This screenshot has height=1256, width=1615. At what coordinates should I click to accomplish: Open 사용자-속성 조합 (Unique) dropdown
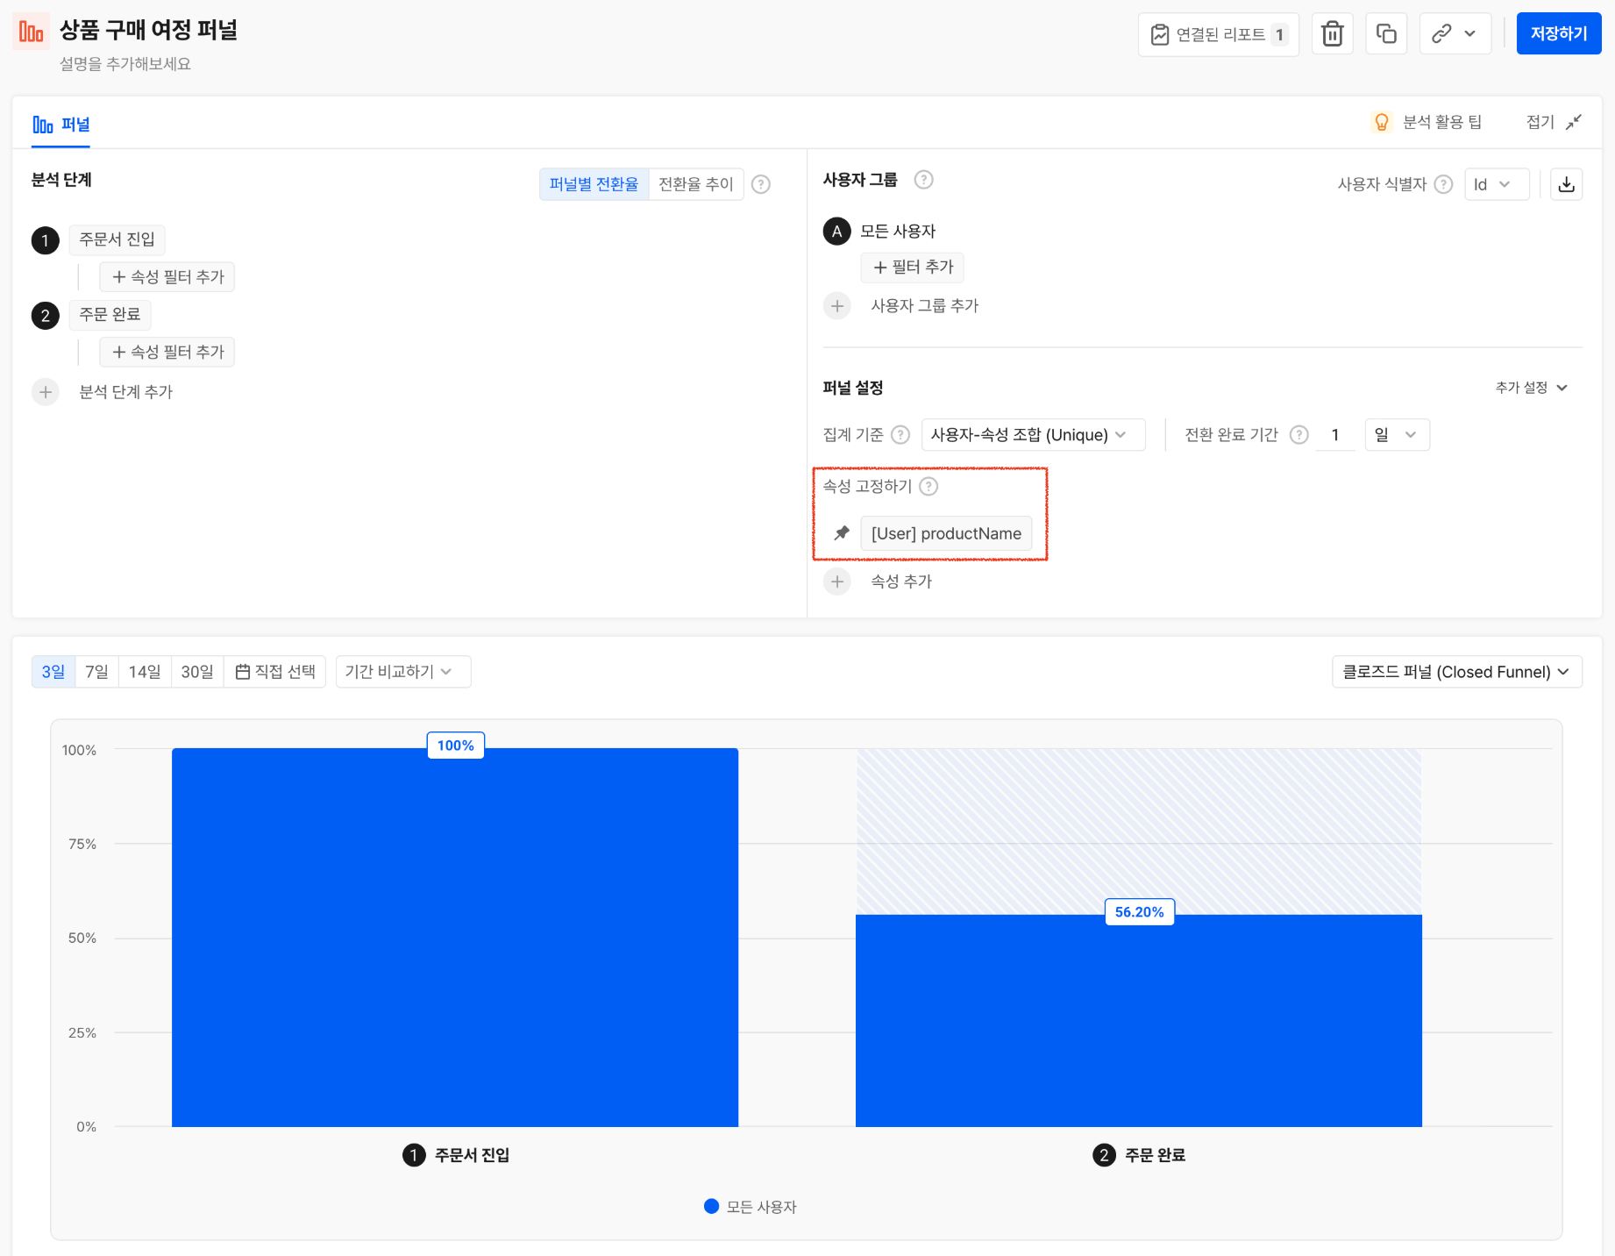1033,435
